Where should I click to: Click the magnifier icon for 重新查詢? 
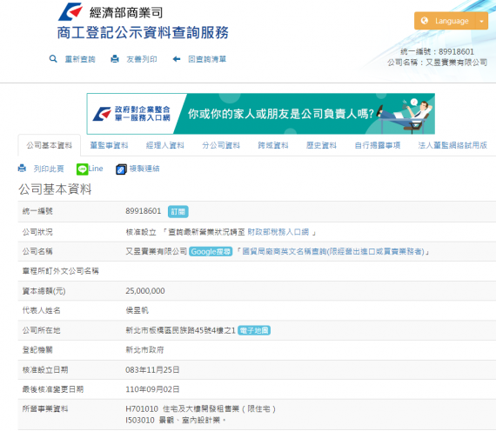click(53, 59)
